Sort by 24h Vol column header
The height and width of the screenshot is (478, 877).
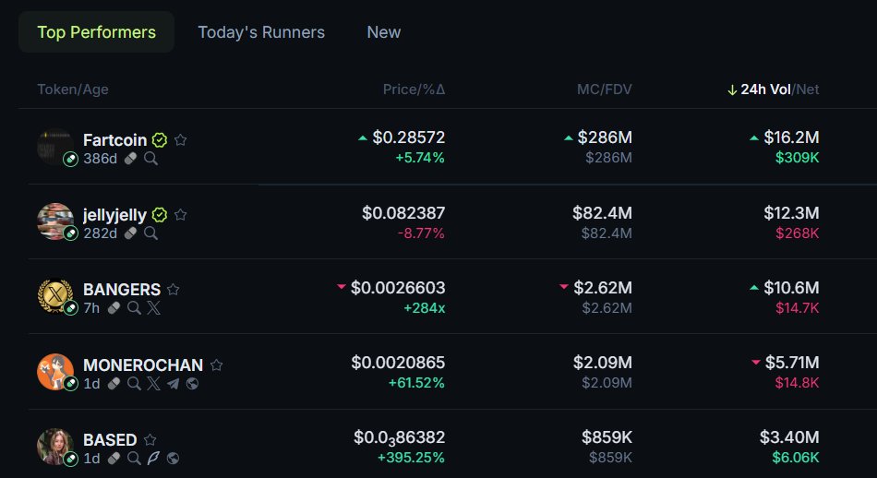tap(765, 90)
